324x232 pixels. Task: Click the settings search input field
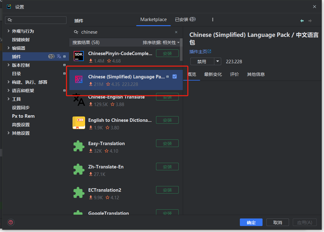pos(36,20)
